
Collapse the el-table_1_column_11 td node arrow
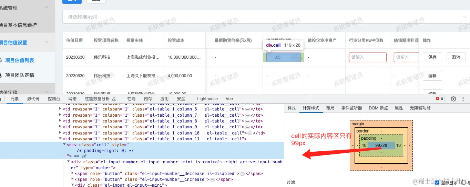60,139
